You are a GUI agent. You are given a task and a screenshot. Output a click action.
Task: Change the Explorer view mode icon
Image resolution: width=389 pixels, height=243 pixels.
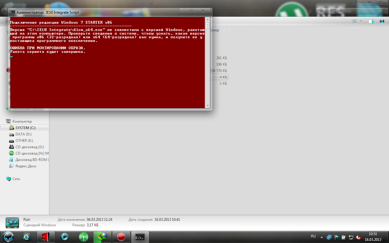pyautogui.click(x=354, y=21)
